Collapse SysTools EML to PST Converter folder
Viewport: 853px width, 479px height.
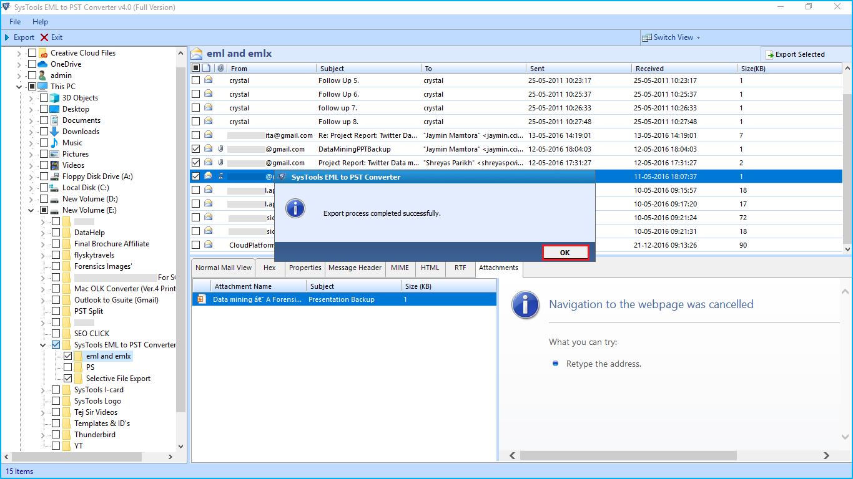click(x=42, y=345)
